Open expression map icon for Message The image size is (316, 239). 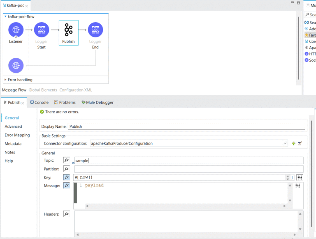click(x=297, y=186)
